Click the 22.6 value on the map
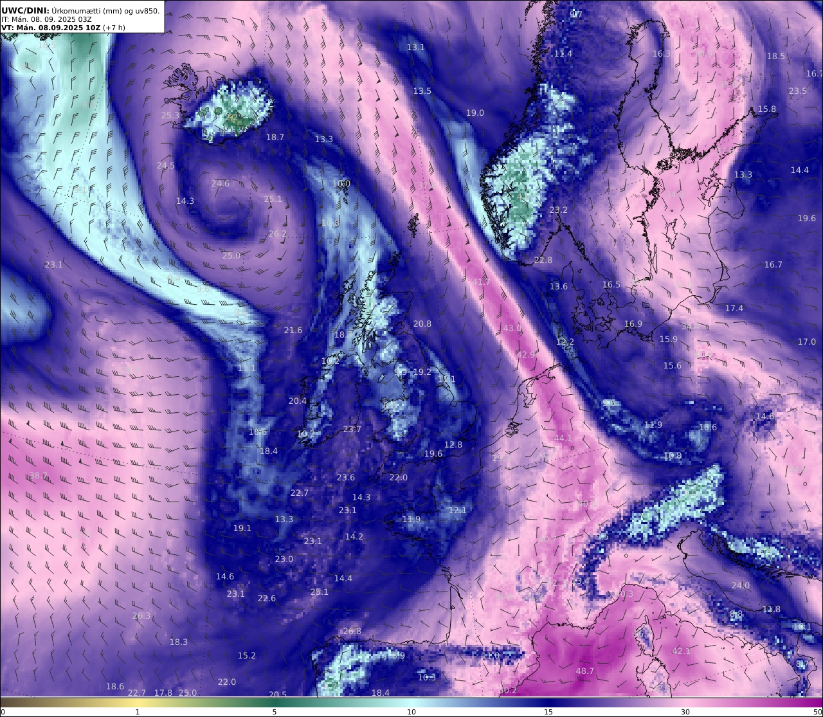Image resolution: width=823 pixels, height=717 pixels. [x=267, y=598]
